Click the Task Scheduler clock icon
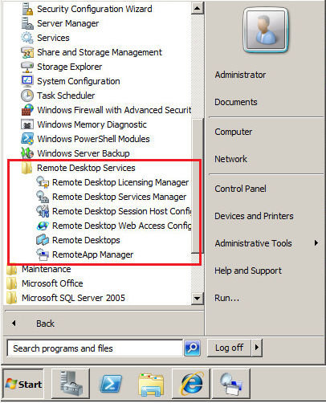326x403 pixels. pos(27,96)
